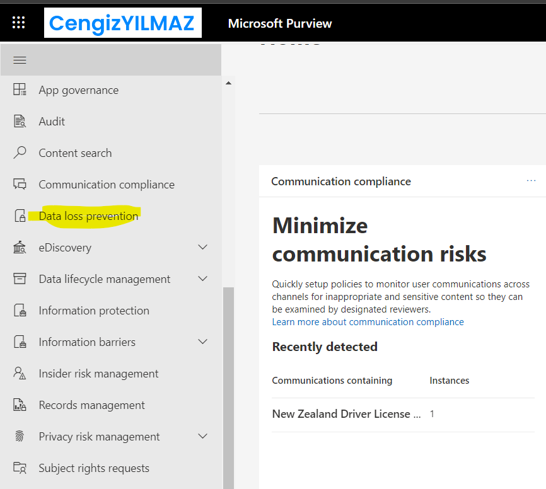This screenshot has height=489, width=546.
Task: Click the sidebar scroll up arrow
Action: (228, 83)
